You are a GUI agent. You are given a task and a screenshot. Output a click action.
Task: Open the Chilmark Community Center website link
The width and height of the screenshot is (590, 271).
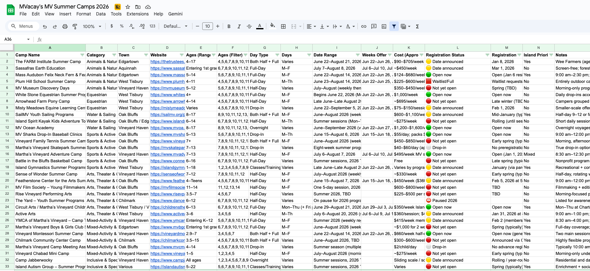click(x=168, y=240)
